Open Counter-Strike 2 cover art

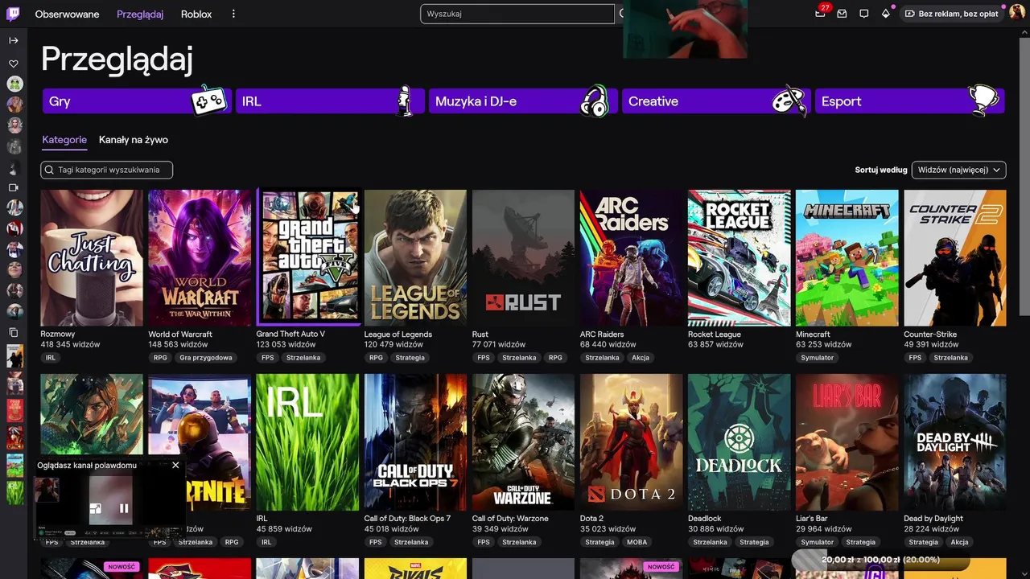coord(955,257)
